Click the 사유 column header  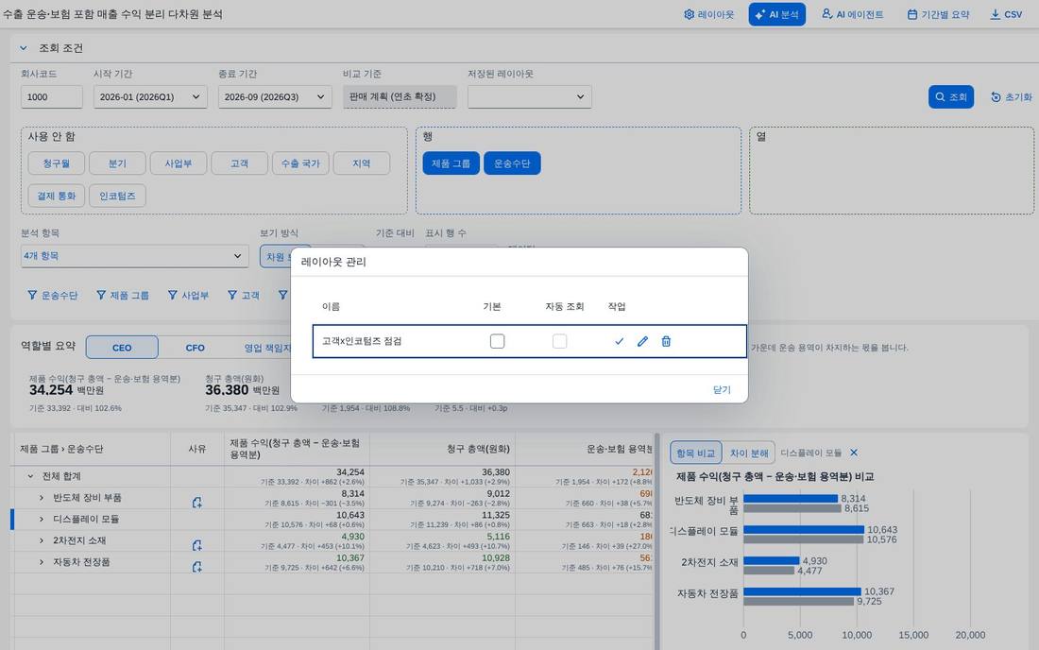[196, 449]
